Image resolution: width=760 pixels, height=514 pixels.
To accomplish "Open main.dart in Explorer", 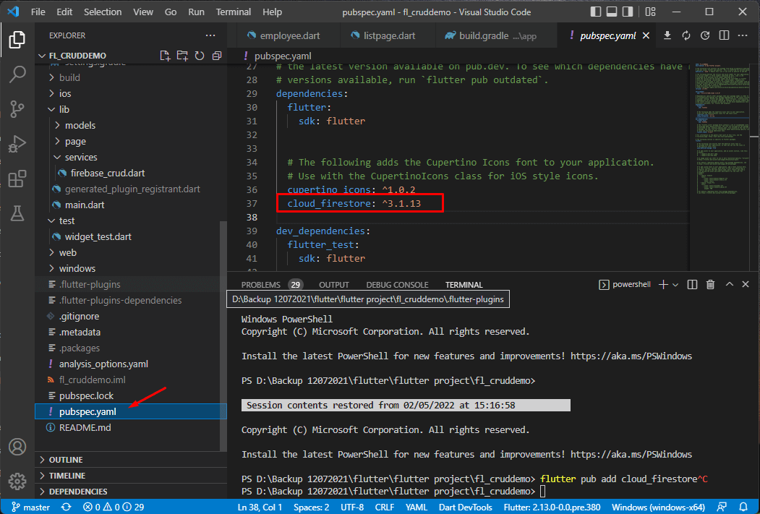I will point(85,205).
